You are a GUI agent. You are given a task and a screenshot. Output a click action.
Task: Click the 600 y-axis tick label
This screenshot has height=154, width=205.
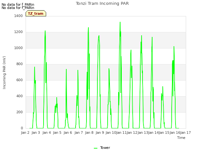click(x=20, y=80)
